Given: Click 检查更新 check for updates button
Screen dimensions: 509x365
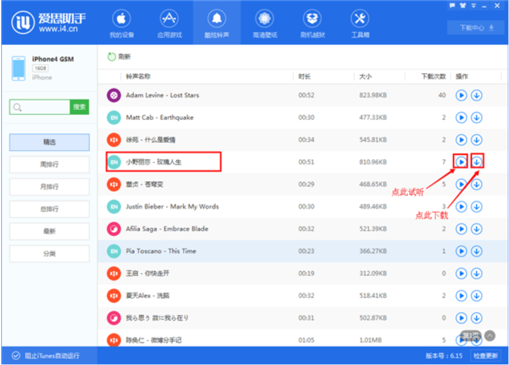Looking at the screenshot, I should click(485, 355).
